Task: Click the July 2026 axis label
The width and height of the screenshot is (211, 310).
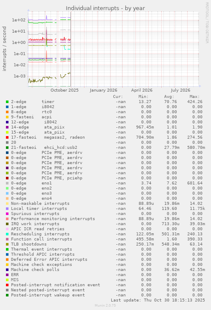Action: [180, 90]
